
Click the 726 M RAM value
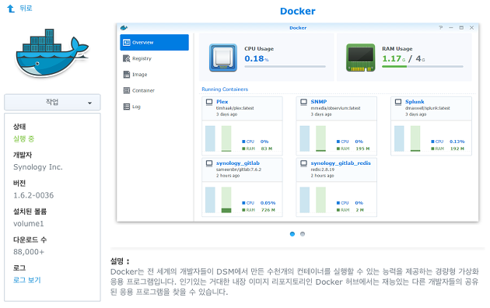point(268,210)
